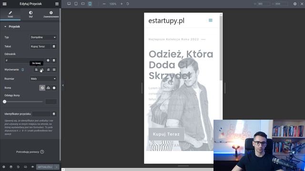Viewport: 305px width, 171px height.
Task: Switch to tablet preview mode
Action: 76,4
